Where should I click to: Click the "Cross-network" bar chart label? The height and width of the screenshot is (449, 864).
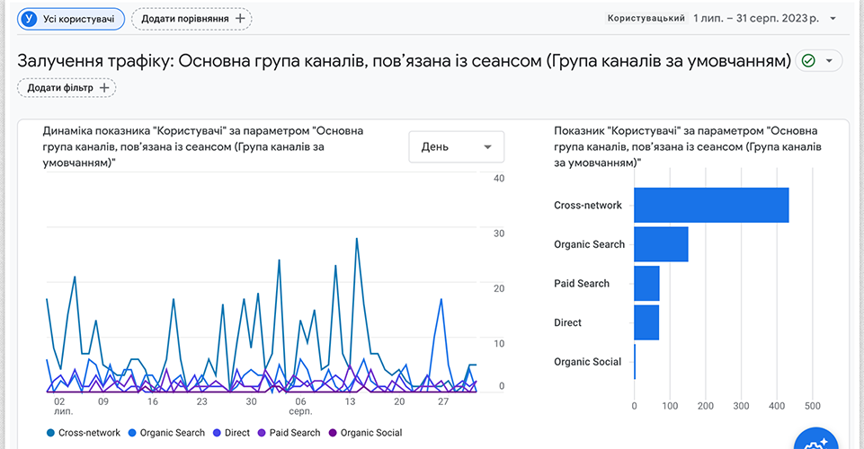point(587,206)
